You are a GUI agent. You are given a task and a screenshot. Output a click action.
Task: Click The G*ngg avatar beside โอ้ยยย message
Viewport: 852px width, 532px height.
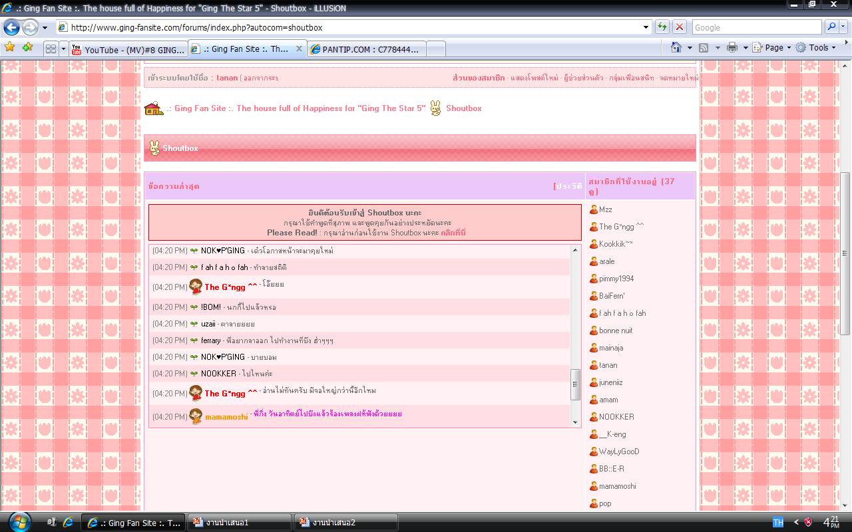pyautogui.click(x=196, y=287)
